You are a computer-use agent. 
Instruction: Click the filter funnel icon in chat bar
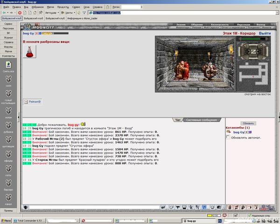(x=178, y=207)
